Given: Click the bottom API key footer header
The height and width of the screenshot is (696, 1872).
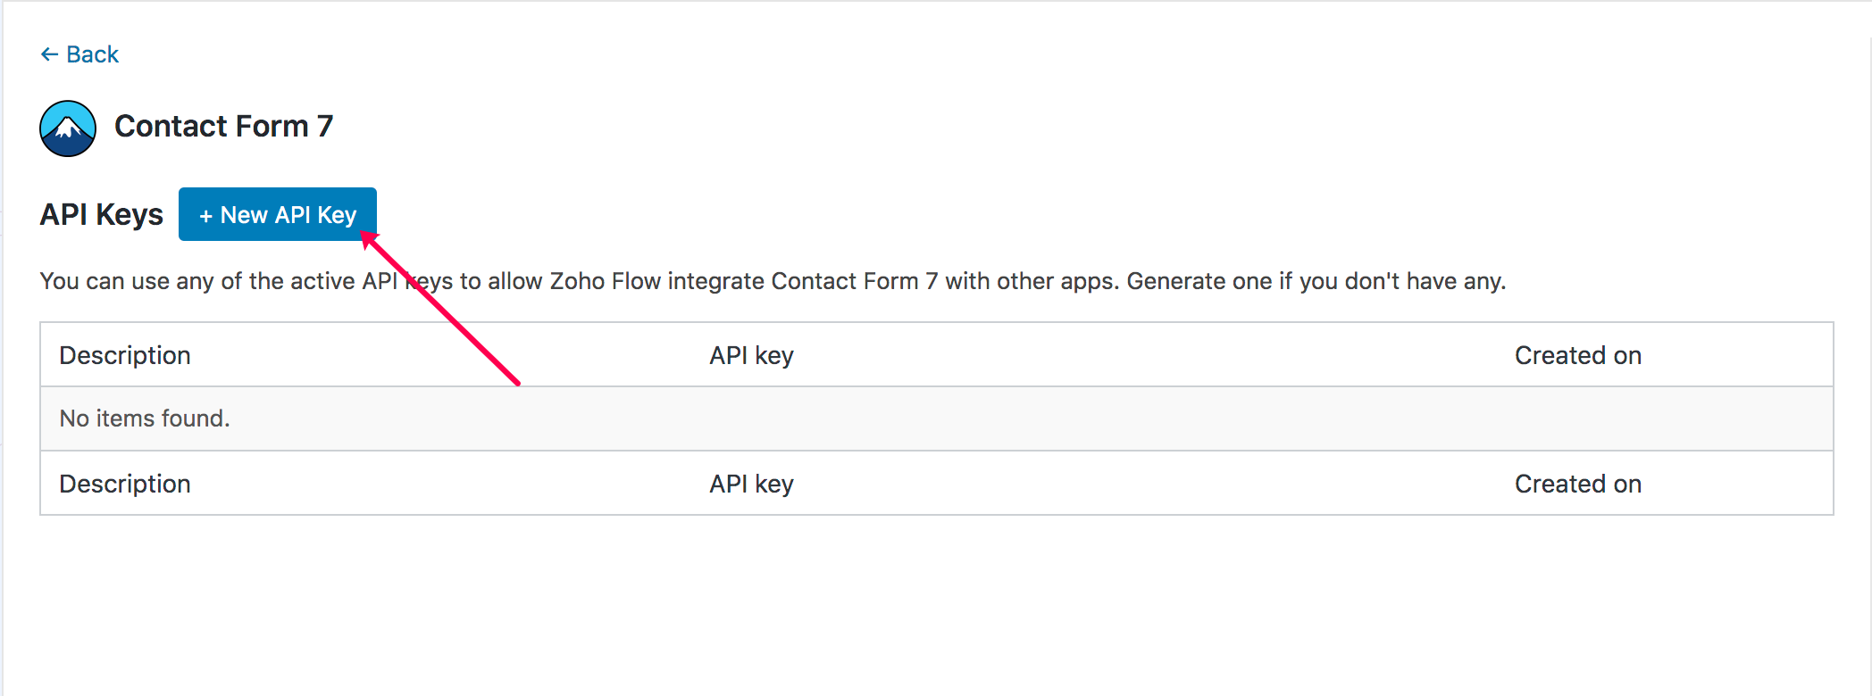Looking at the screenshot, I should pos(751,484).
